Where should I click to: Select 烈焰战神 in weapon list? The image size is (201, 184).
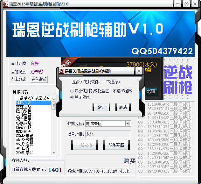point(33,111)
